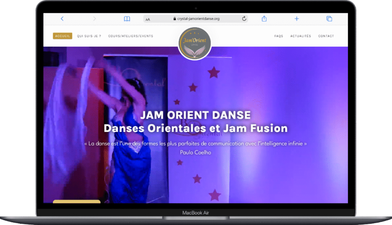Open the ACTUALITÉS section
Image resolution: width=392 pixels, height=225 pixels.
(301, 36)
